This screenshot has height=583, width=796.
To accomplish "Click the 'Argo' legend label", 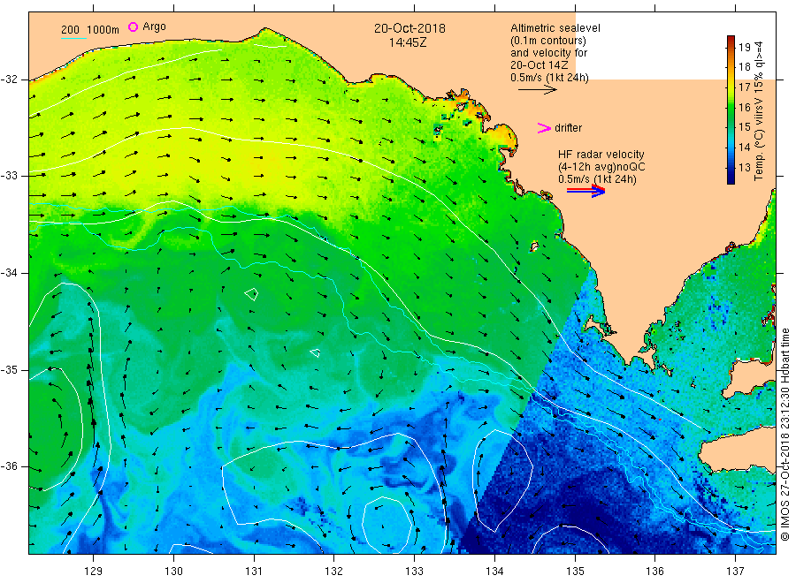I will coord(154,26).
